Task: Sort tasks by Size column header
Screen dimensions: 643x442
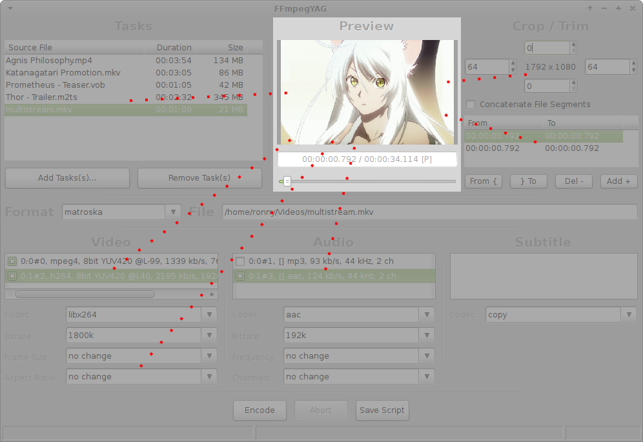Action: 221,48
